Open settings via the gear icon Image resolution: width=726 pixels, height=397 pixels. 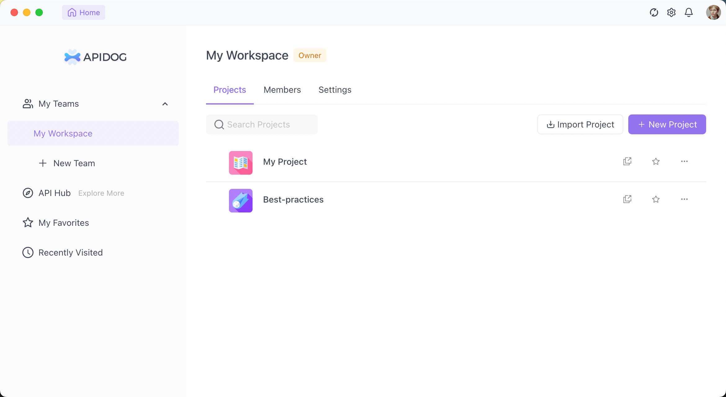tap(671, 12)
